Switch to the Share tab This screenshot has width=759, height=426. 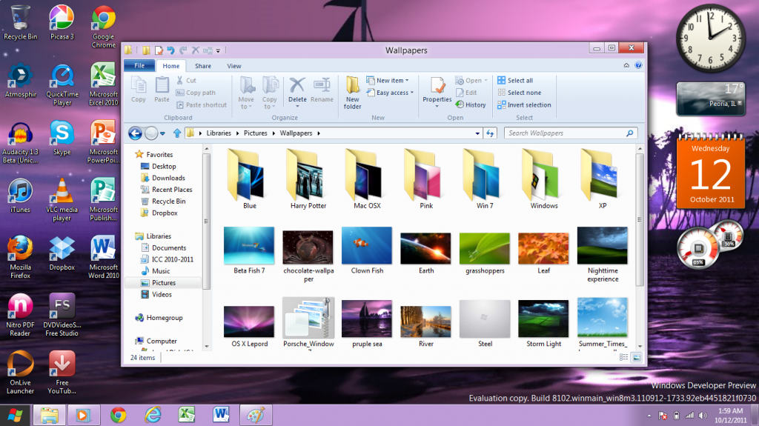tap(203, 66)
